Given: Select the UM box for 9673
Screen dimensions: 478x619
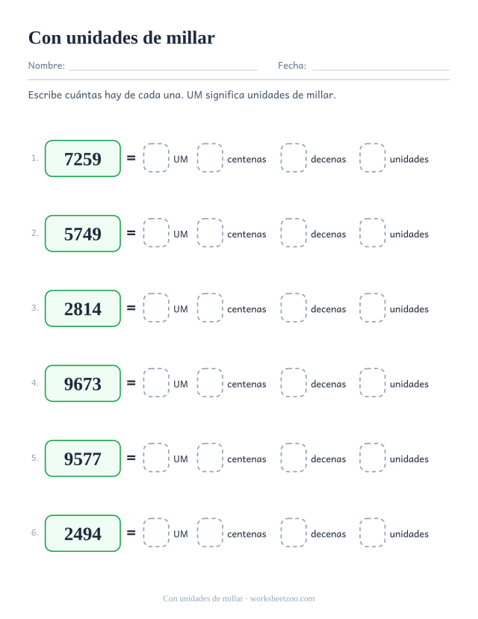Looking at the screenshot, I should click(x=156, y=383).
